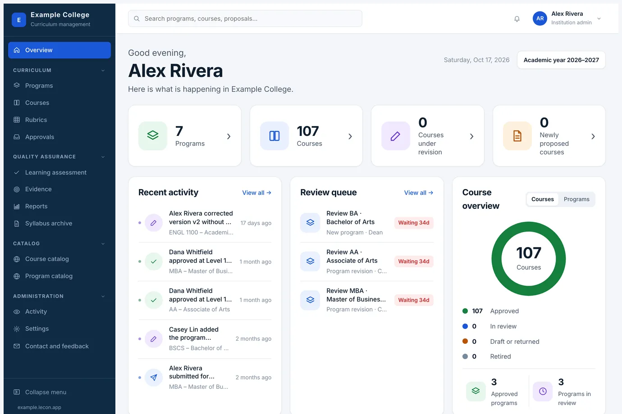Select the Courses tab in Course overview
This screenshot has width=622, height=414.
[543, 199]
